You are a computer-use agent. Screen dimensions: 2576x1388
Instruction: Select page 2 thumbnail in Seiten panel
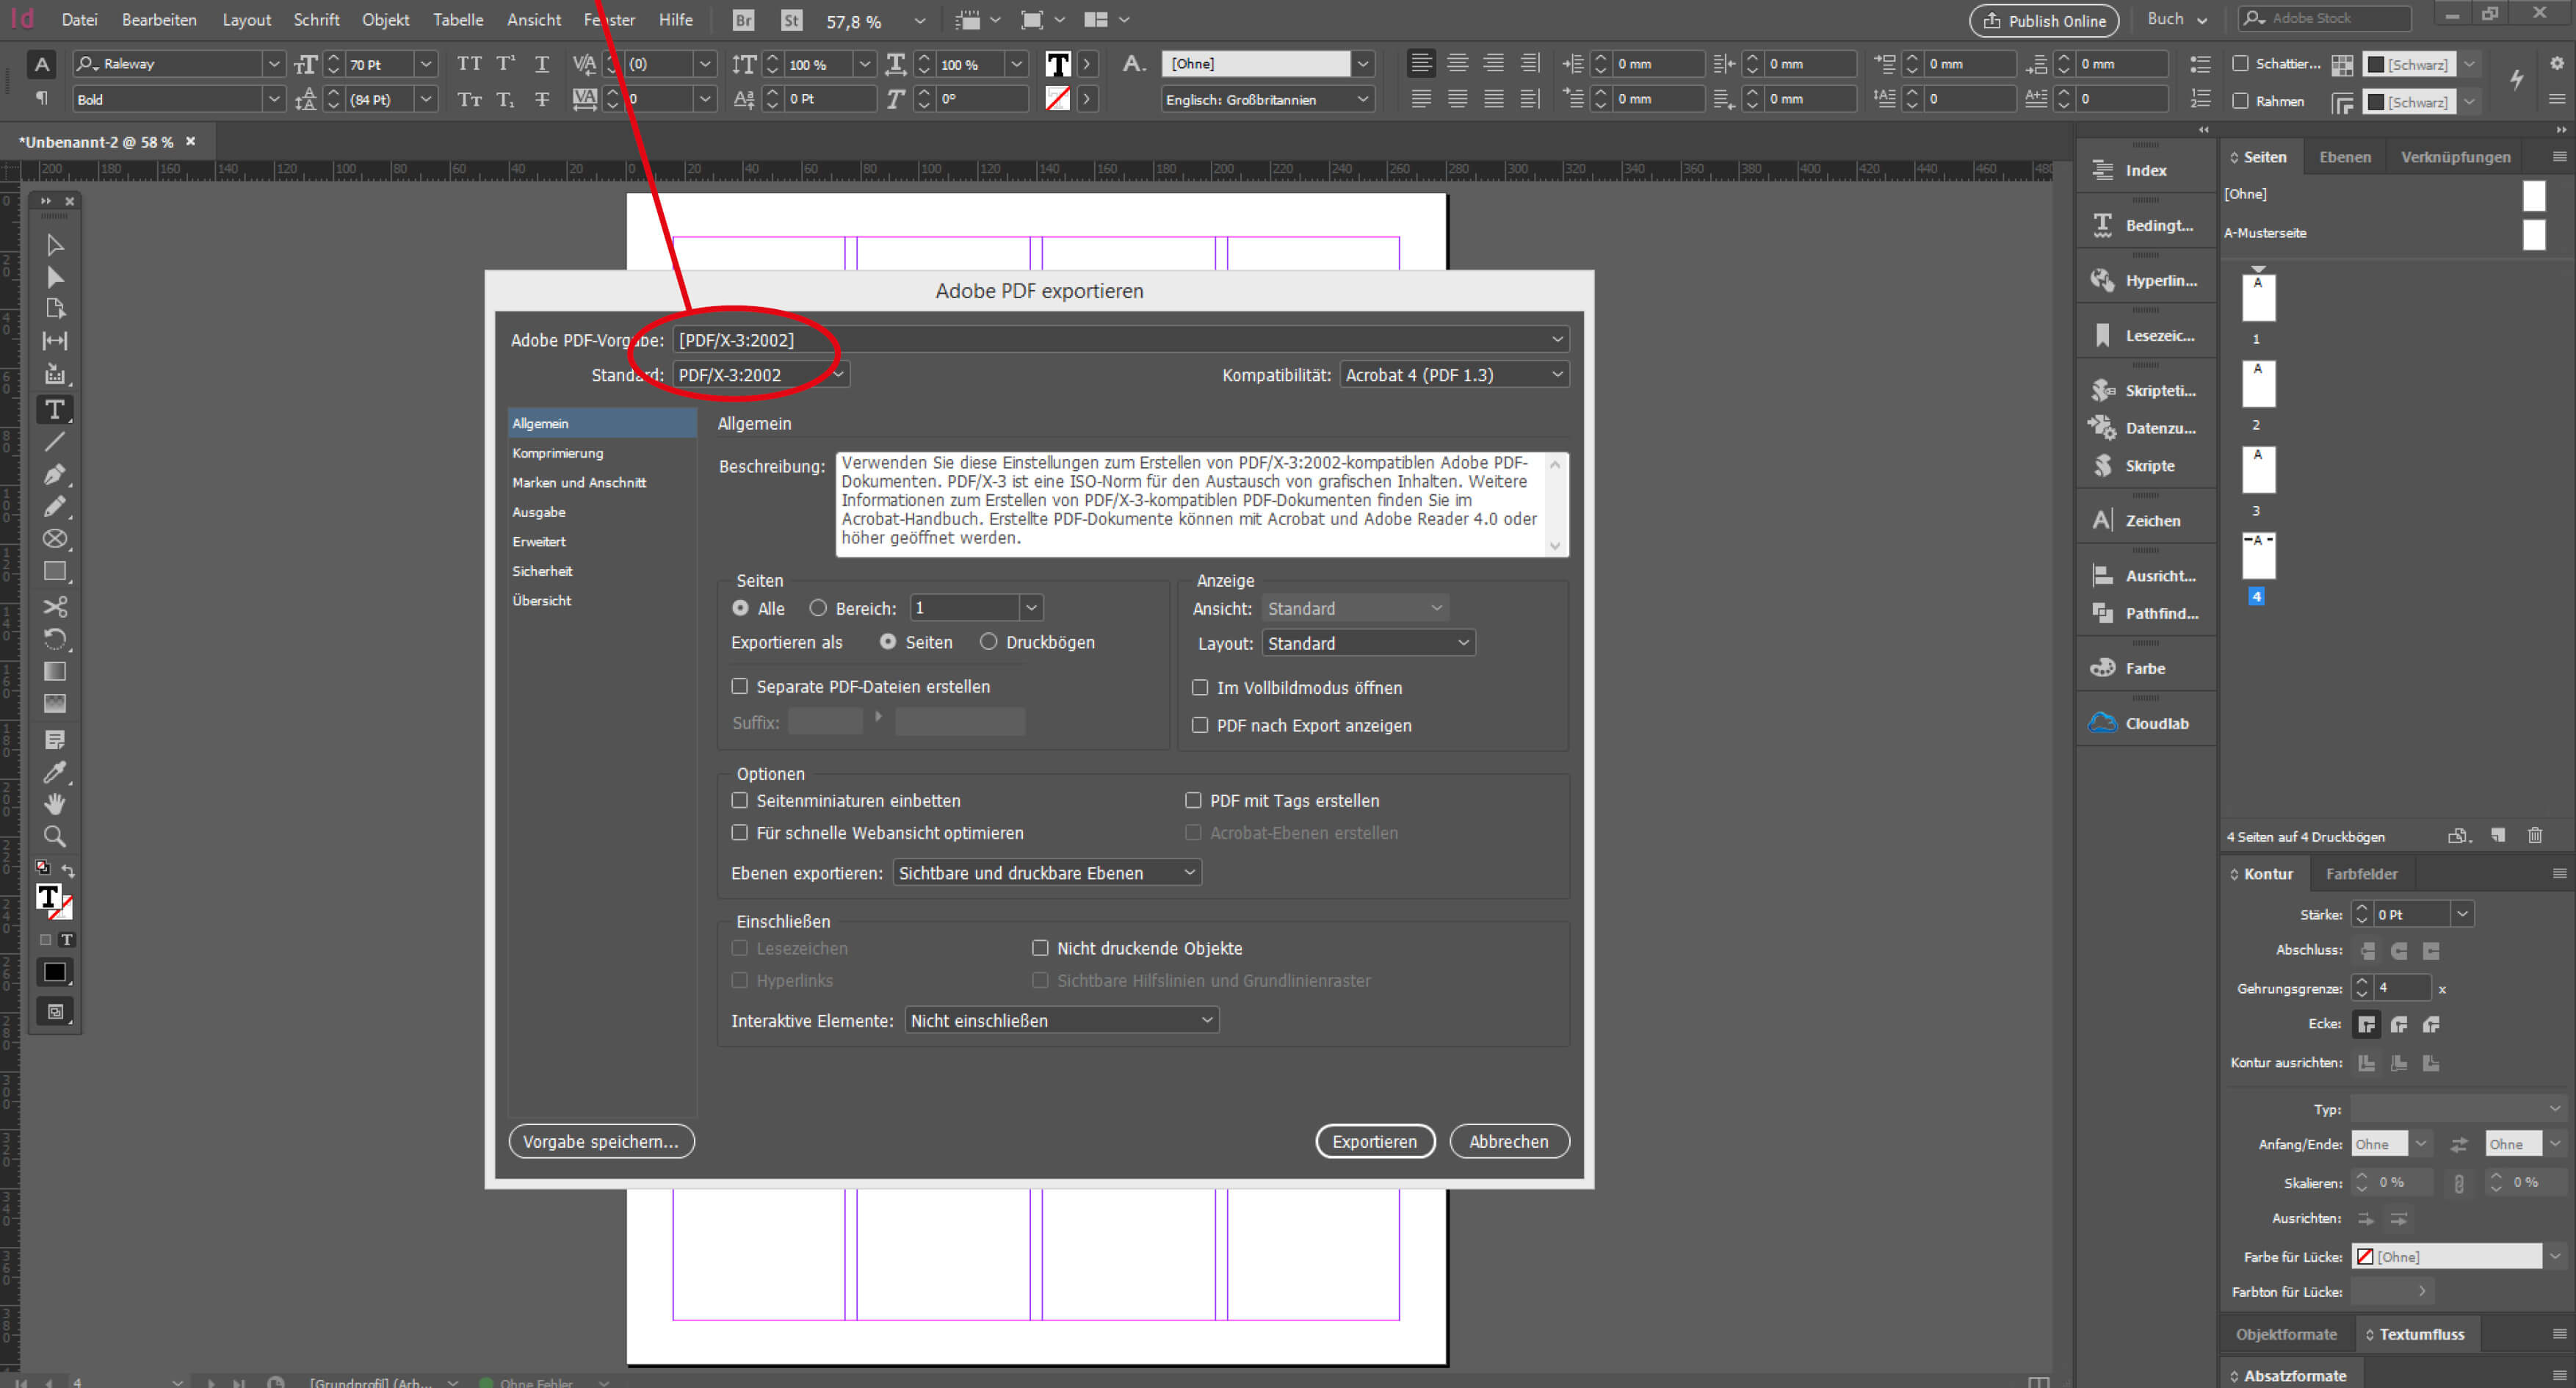[2258, 384]
